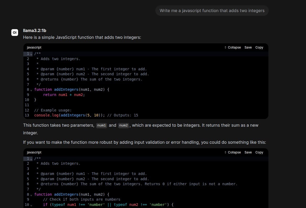The image size is (306, 208).
Task: Click '// Check if both inputs are numbers' comment
Action: (82, 199)
